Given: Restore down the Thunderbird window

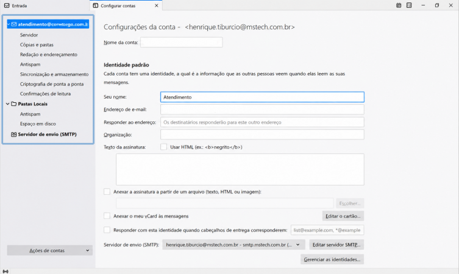Looking at the screenshot, I should [x=437, y=5].
